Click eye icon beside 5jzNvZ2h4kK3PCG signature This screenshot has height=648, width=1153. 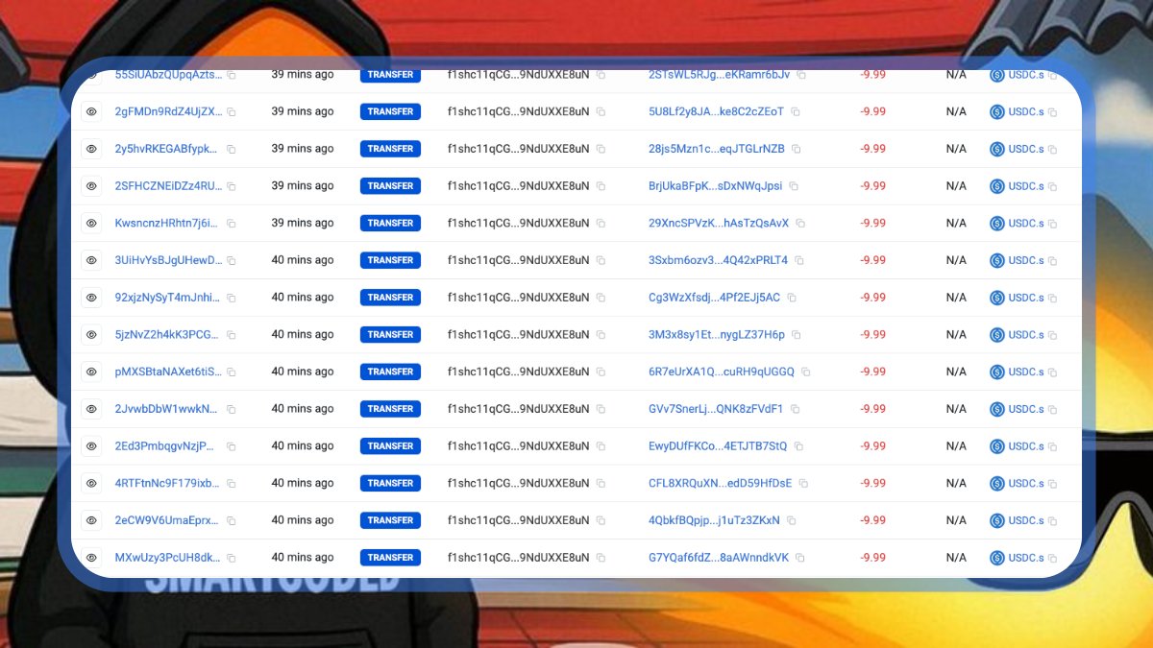point(91,335)
